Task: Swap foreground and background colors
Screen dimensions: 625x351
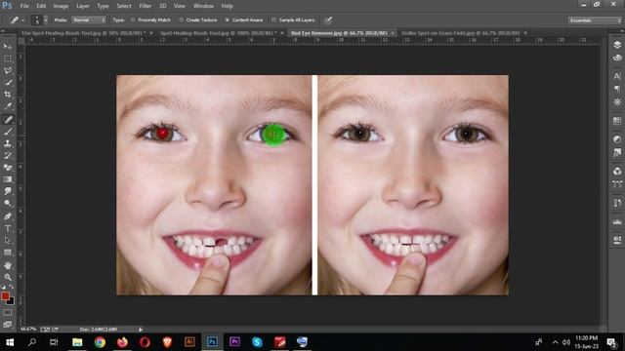Action: click(x=12, y=287)
